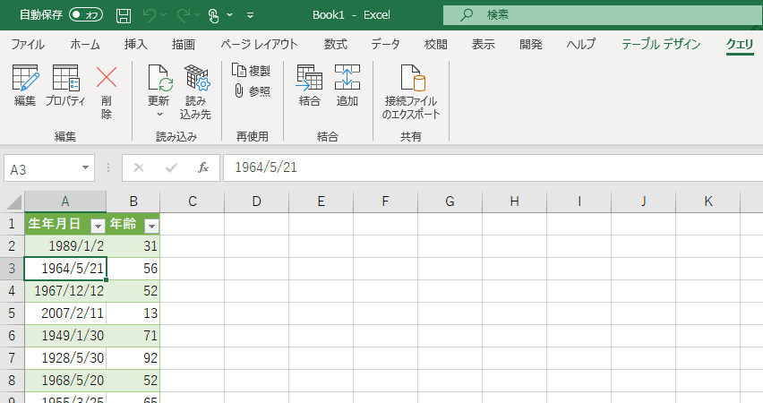Toggle the AutoSave (自動保存) switch
The width and height of the screenshot is (763, 403).
(x=86, y=15)
